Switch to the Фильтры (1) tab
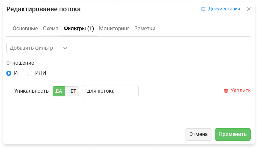 coord(79,29)
